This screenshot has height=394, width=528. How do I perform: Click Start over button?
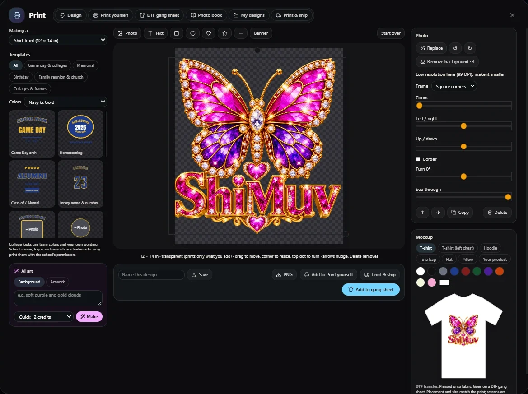391,33
